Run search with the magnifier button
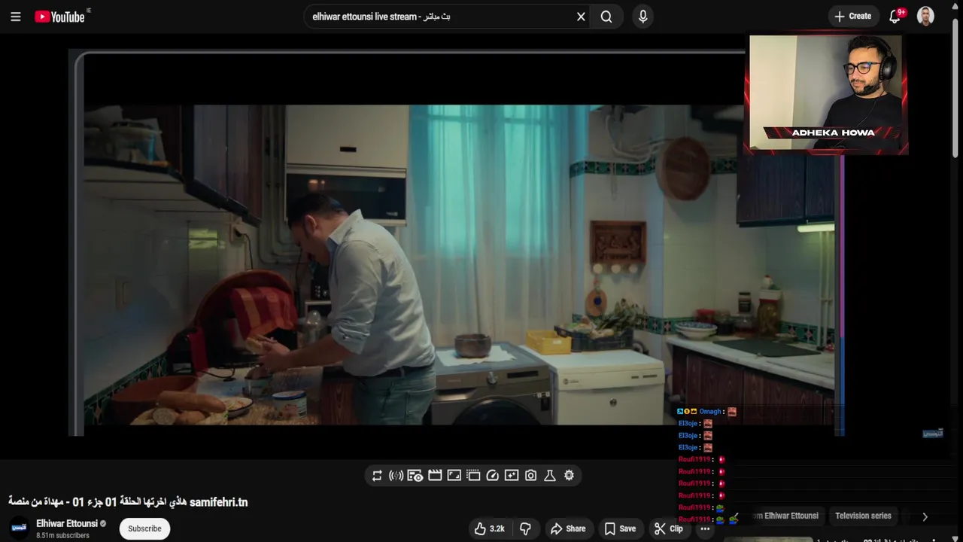This screenshot has height=542, width=963. 606,17
